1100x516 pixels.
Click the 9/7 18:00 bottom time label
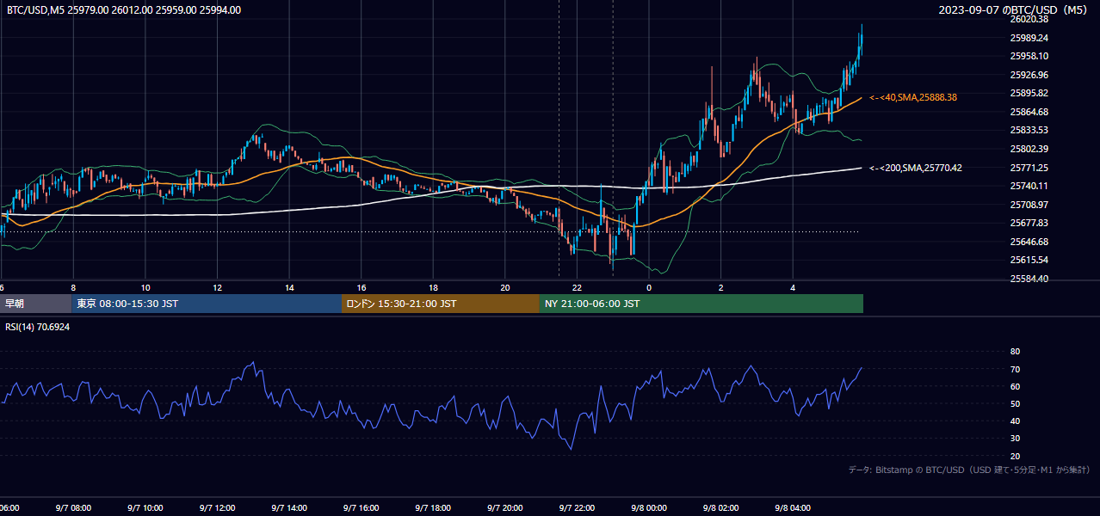pyautogui.click(x=434, y=508)
